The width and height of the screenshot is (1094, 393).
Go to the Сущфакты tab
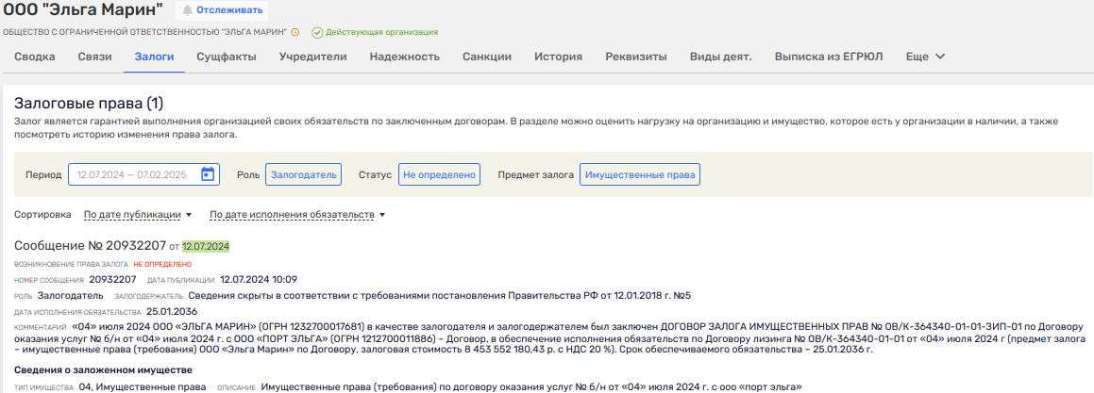(226, 57)
